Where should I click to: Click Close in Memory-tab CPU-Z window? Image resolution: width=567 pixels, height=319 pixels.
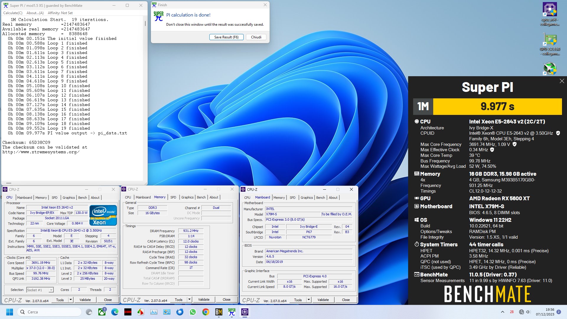227,300
